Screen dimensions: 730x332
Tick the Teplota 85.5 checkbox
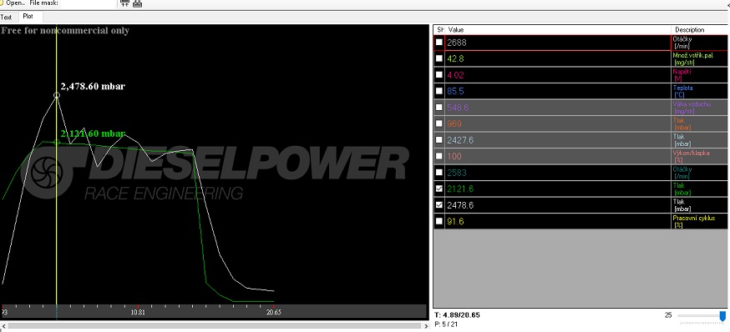pyautogui.click(x=439, y=91)
